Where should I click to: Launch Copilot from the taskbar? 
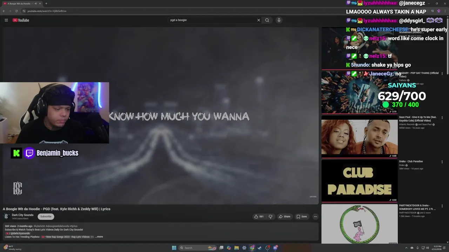[229, 248]
